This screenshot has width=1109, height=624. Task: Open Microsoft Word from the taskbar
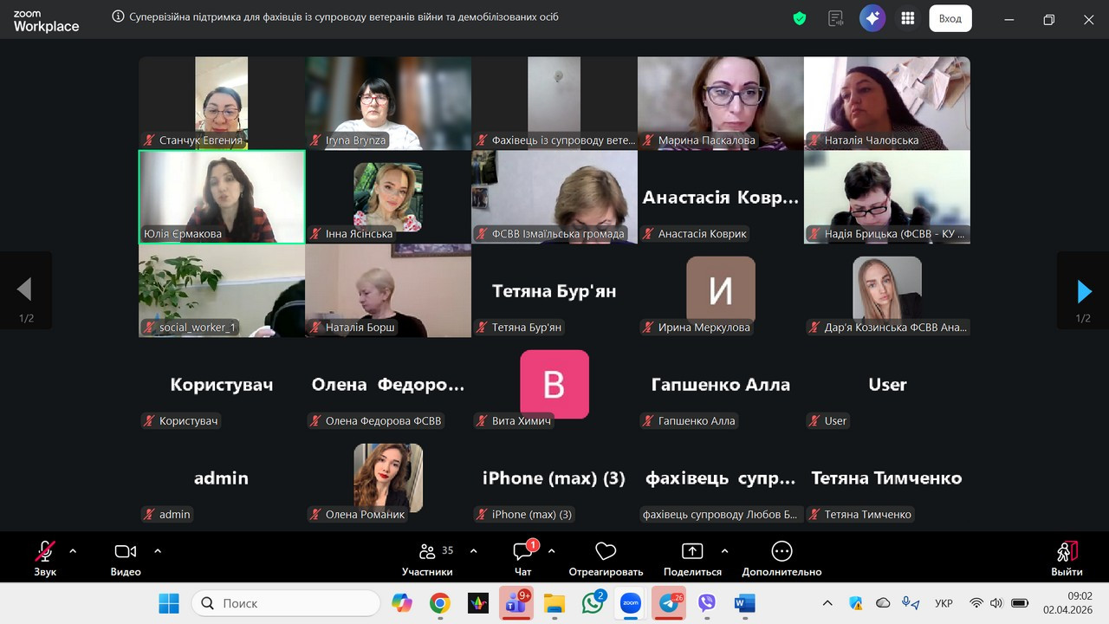coord(745,603)
